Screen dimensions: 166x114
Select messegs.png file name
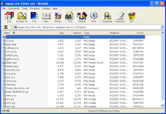click(13, 70)
